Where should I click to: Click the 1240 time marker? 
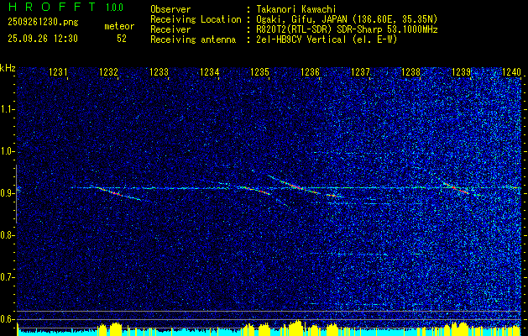(x=511, y=72)
